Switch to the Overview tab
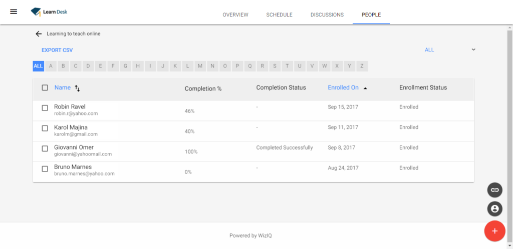The width and height of the screenshot is (513, 249). 235,14
